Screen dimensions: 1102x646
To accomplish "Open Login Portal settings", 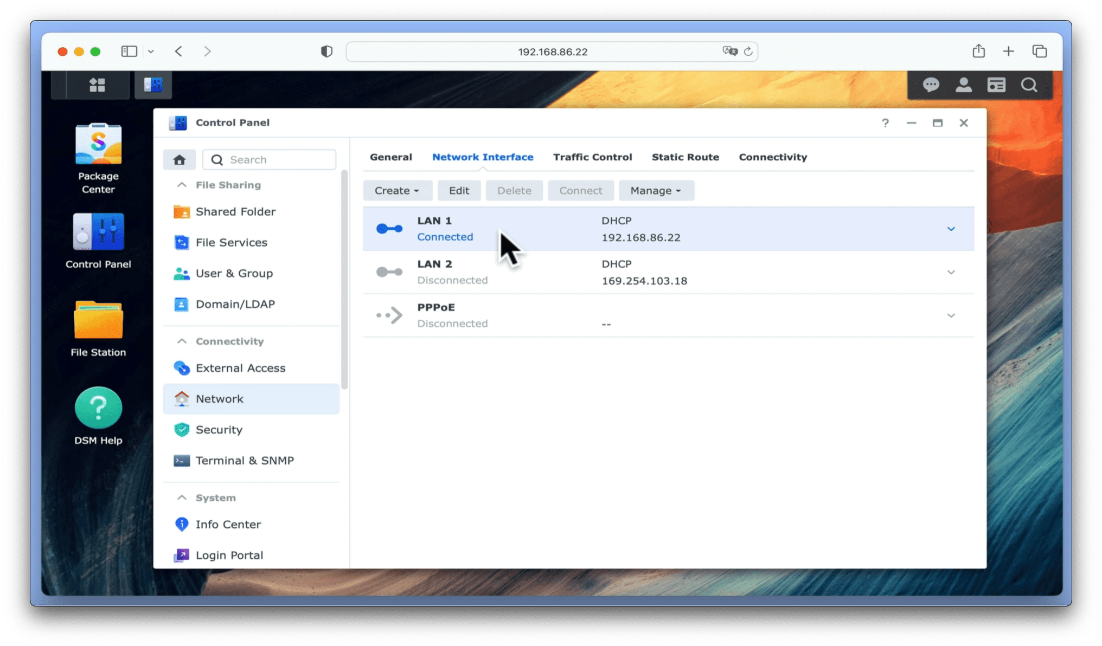I will 252,555.
